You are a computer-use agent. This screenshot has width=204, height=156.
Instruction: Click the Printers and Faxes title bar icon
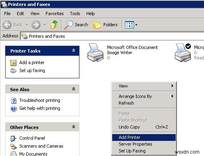pos(4,4)
